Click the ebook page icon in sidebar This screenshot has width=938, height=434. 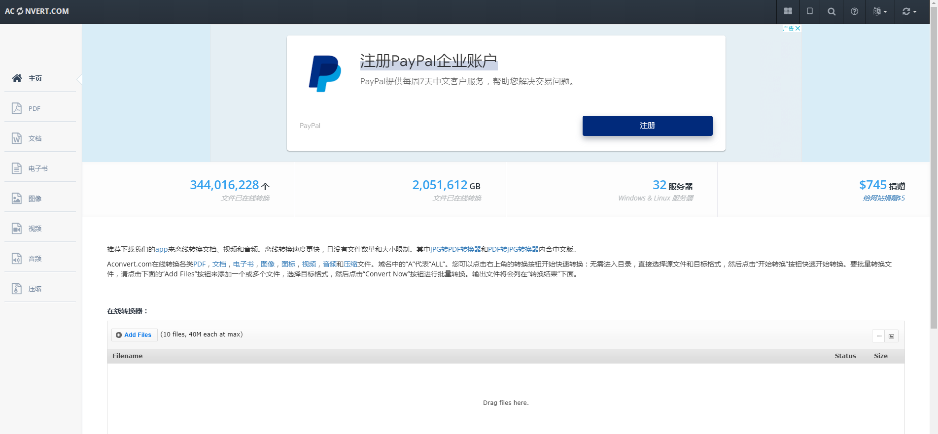17,168
